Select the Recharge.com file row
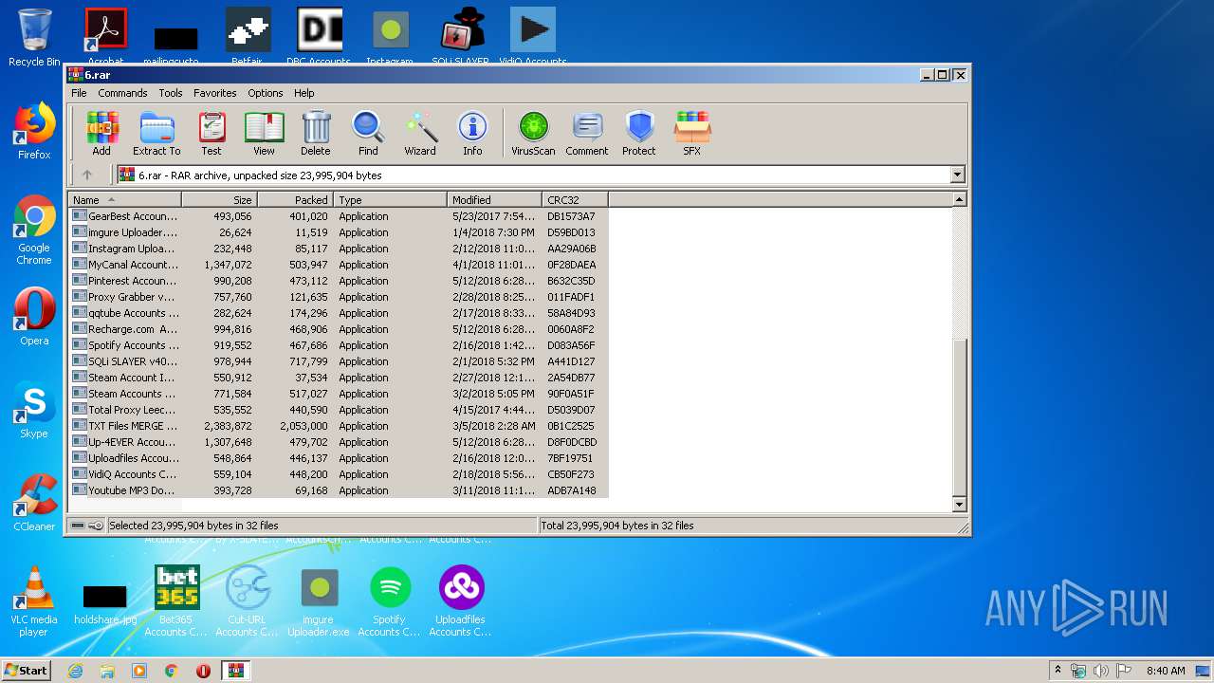Image resolution: width=1214 pixels, height=683 pixels. pyautogui.click(x=339, y=329)
